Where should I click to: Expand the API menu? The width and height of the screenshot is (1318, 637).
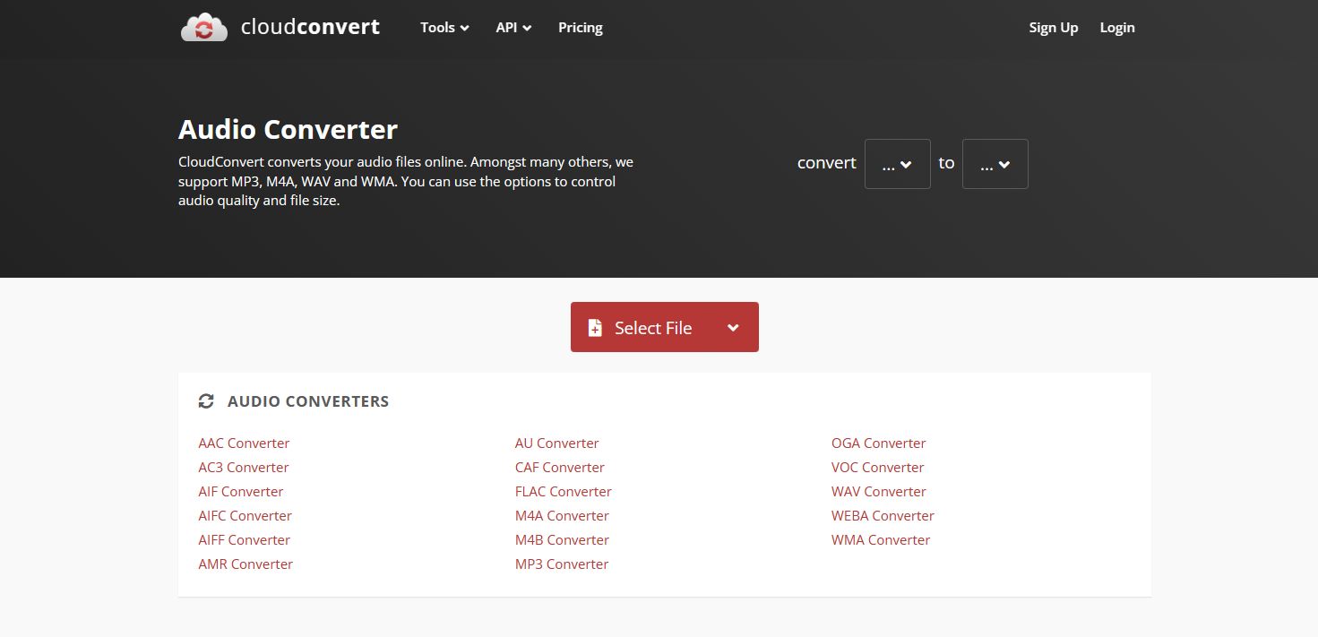[x=513, y=28]
